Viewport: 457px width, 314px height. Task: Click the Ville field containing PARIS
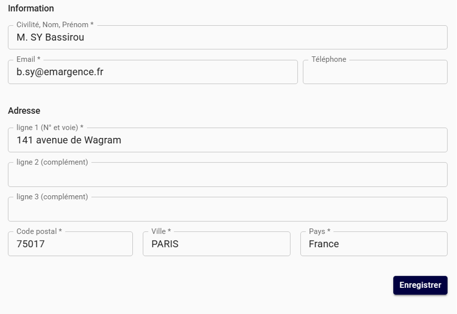point(216,245)
